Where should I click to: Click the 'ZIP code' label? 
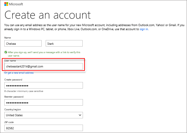point(9,122)
